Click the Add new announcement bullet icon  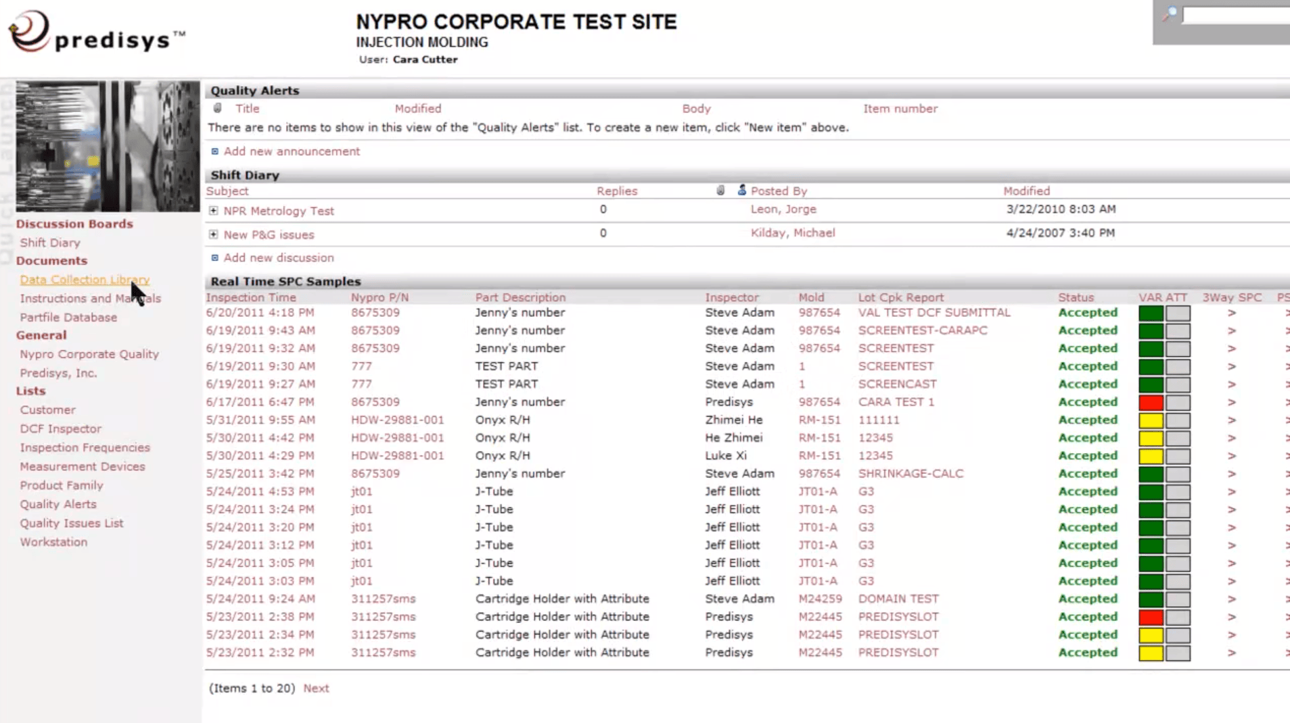pyautogui.click(x=214, y=151)
